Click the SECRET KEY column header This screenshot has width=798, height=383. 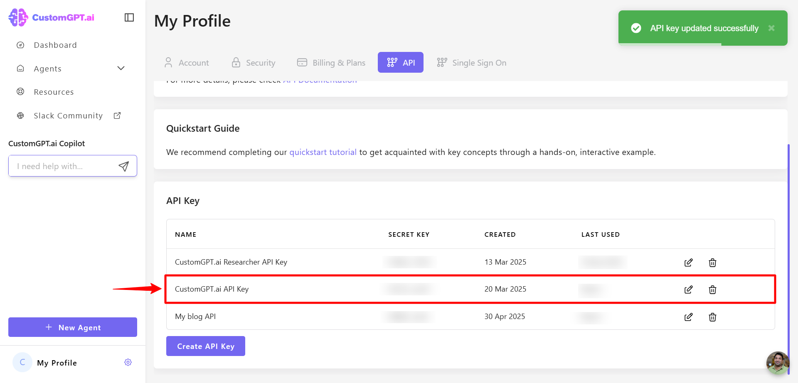coord(409,234)
